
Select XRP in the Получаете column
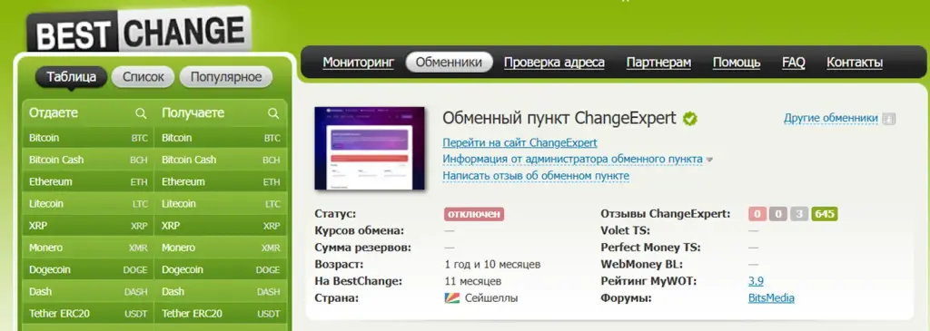coord(221,226)
